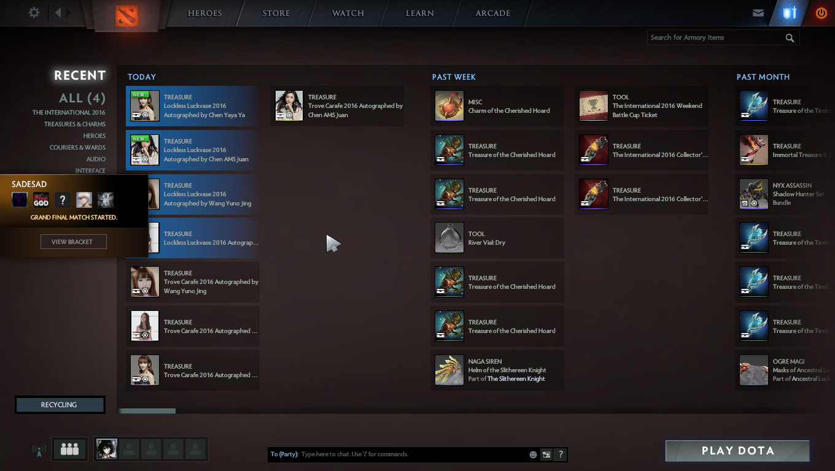Filter armory by HEROES sidebar category
835x471 pixels.
pyautogui.click(x=95, y=136)
